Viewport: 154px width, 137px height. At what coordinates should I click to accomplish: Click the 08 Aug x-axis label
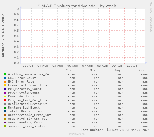tap(102, 66)
